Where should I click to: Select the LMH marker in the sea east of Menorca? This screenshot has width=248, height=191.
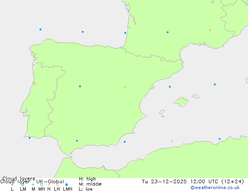coord(215,85)
